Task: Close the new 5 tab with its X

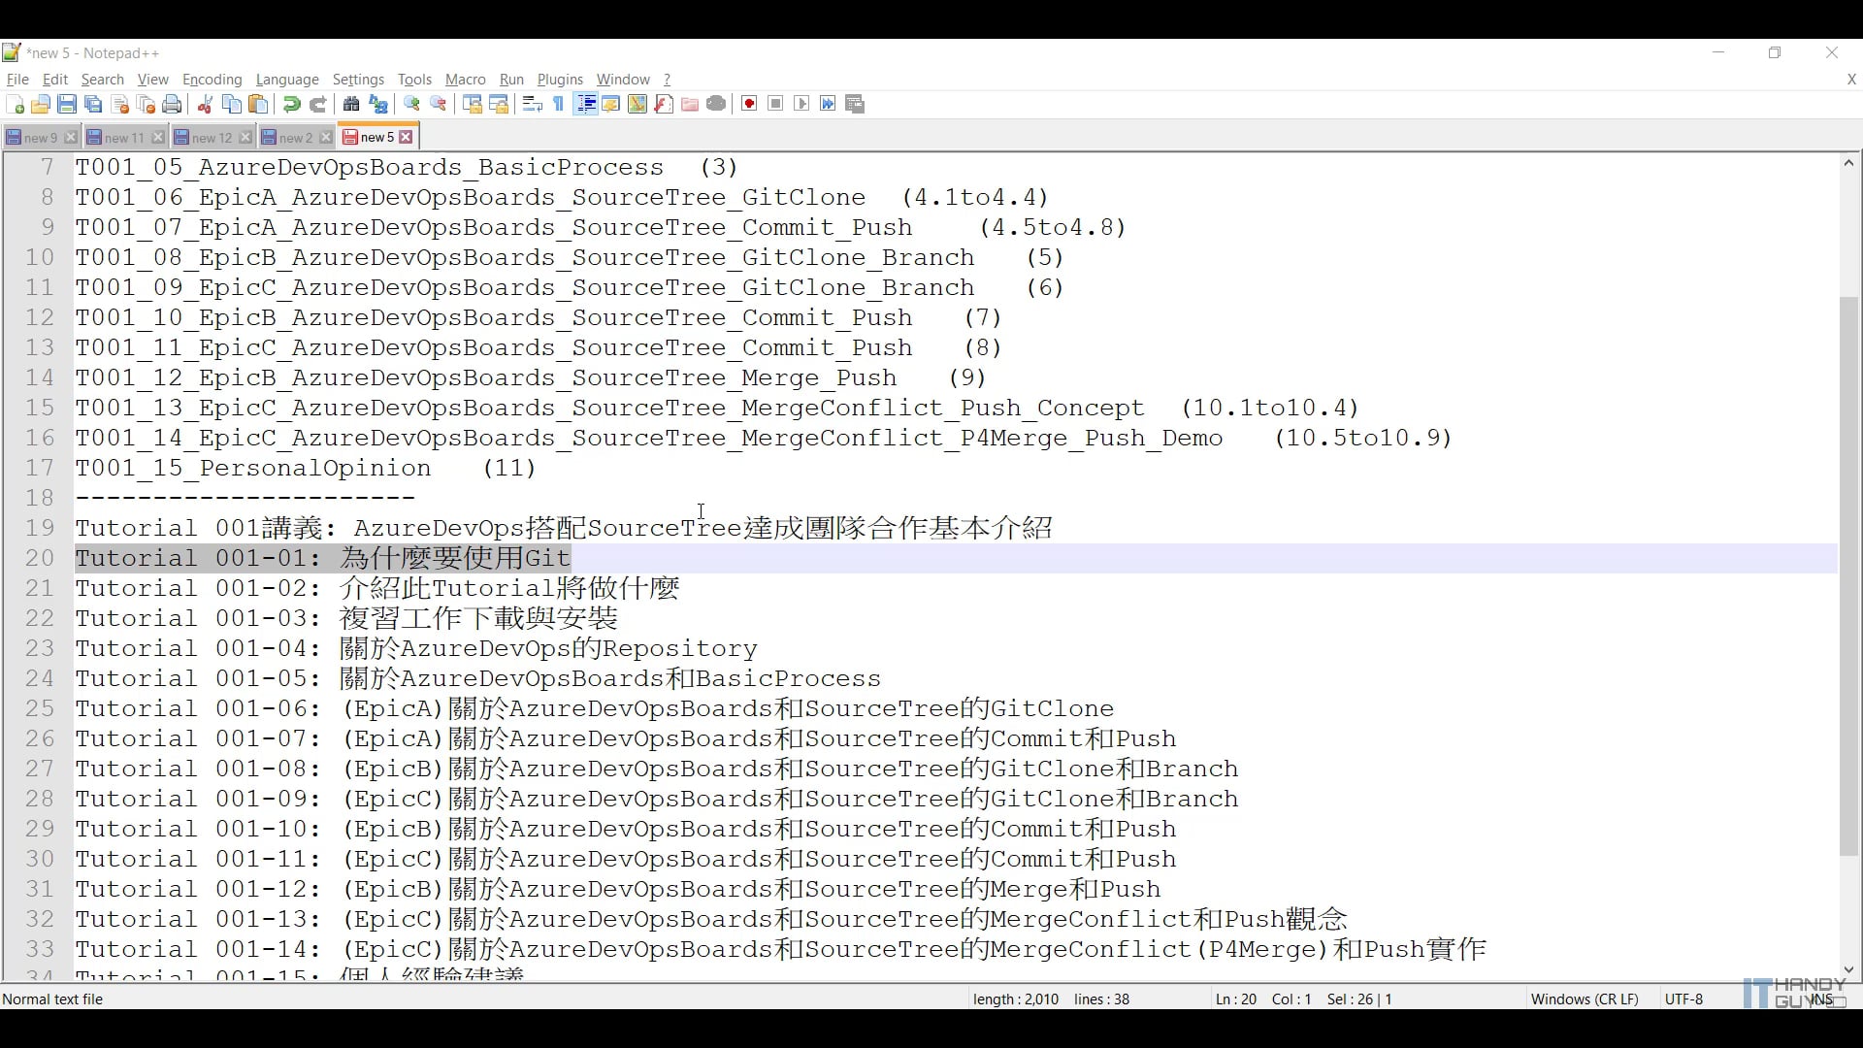Action: tap(407, 138)
